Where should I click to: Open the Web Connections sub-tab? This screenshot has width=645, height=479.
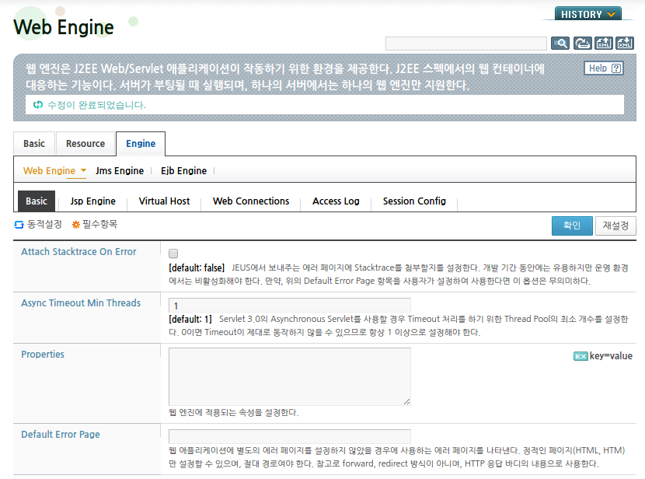coord(251,201)
